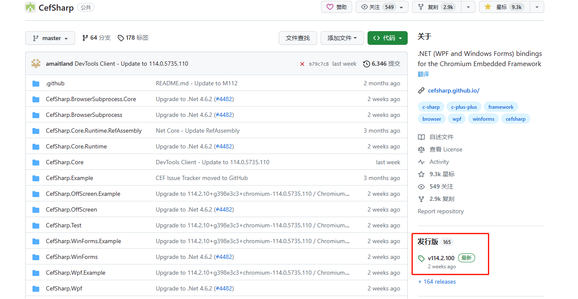
Task: Open the 发行版 releases heading
Action: tap(428, 242)
